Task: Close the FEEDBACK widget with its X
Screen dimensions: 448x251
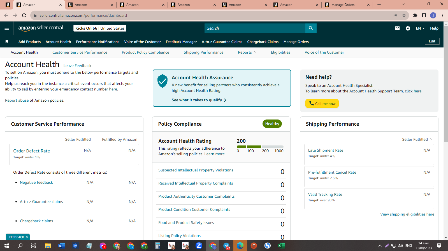Action: pos(27,237)
